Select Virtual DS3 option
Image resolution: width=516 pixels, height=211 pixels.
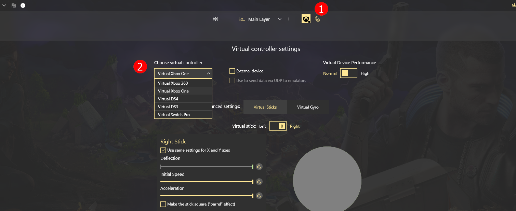tap(183, 107)
